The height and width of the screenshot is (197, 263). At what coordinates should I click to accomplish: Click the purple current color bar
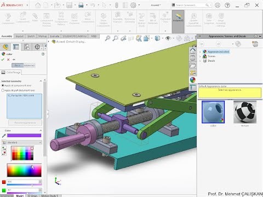pos(24,135)
